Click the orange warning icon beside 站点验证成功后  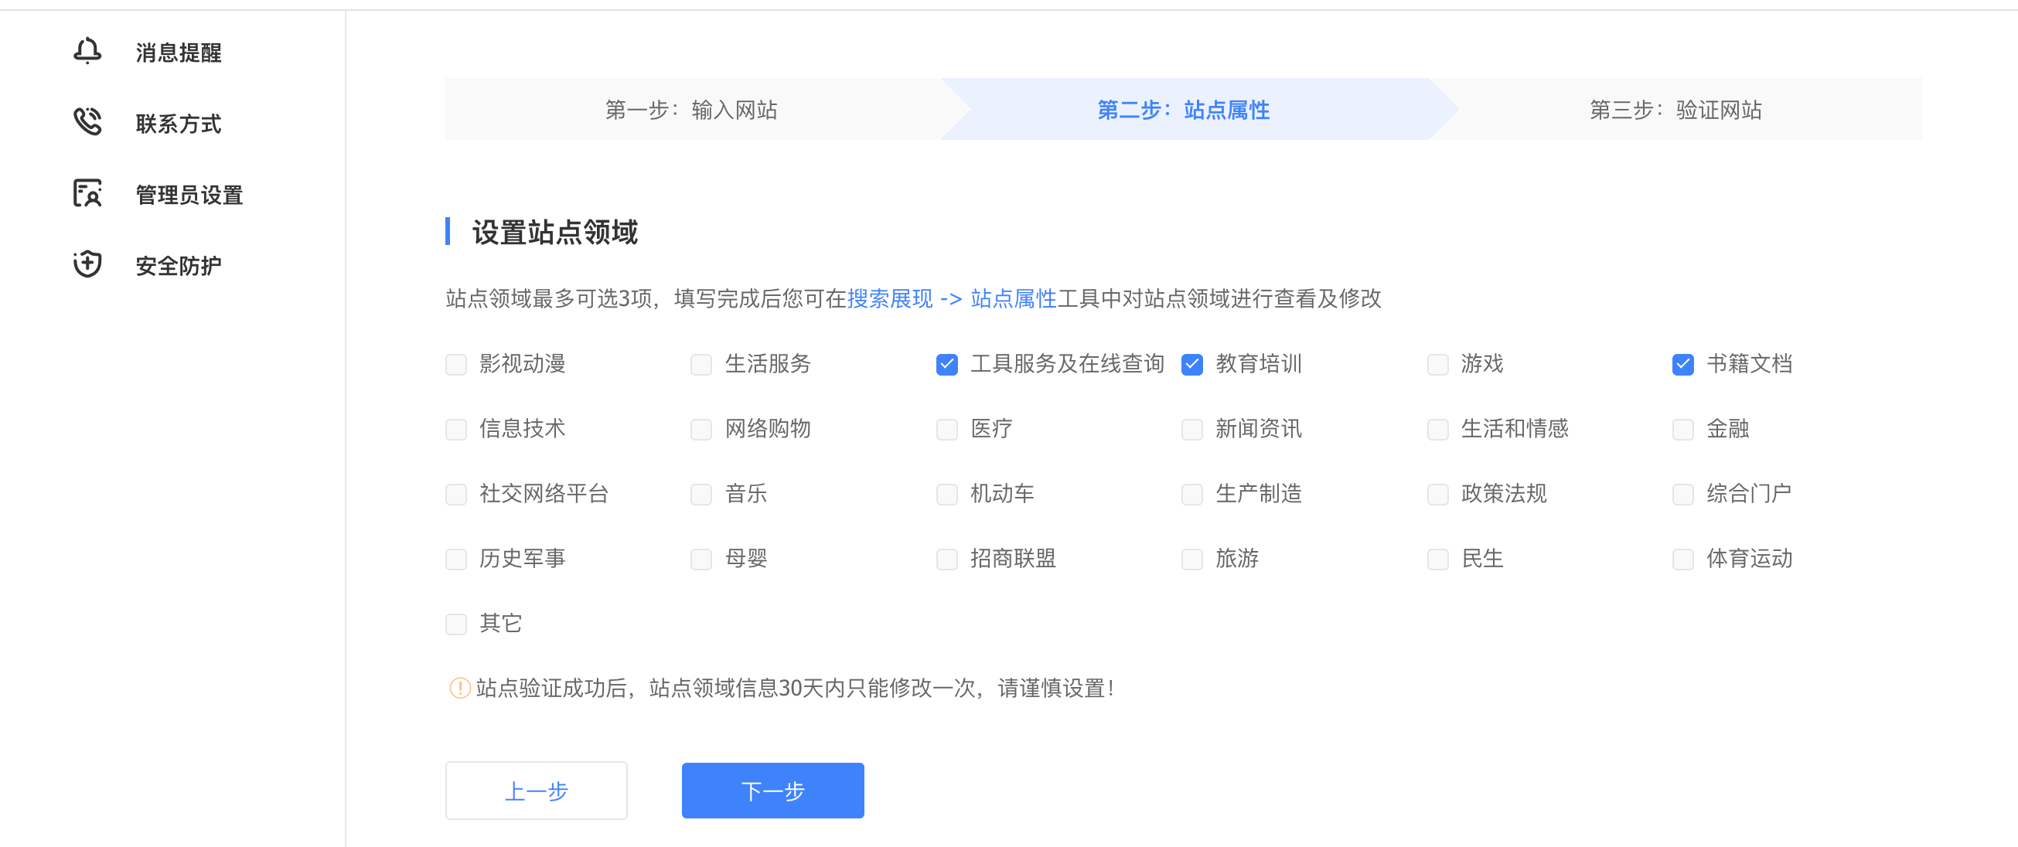tap(459, 688)
